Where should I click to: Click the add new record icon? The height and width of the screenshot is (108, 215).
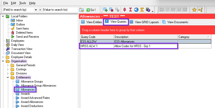(105, 10)
